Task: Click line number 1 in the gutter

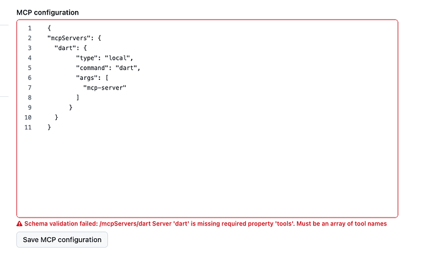Action: click(x=29, y=28)
